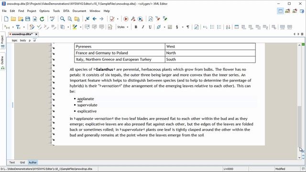The height and width of the screenshot is (172, 306).
Task: Click 'body' in the breadcrumb
Action: pos(23,40)
